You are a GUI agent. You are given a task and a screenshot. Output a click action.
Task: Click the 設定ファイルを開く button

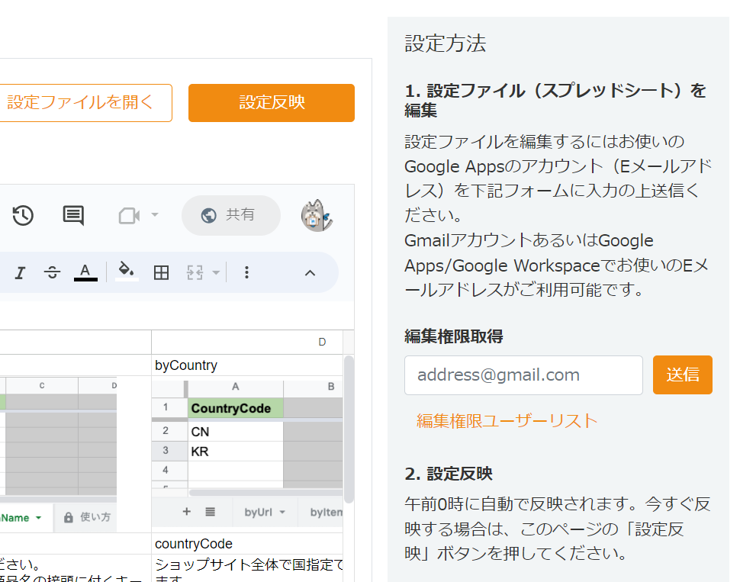click(81, 102)
